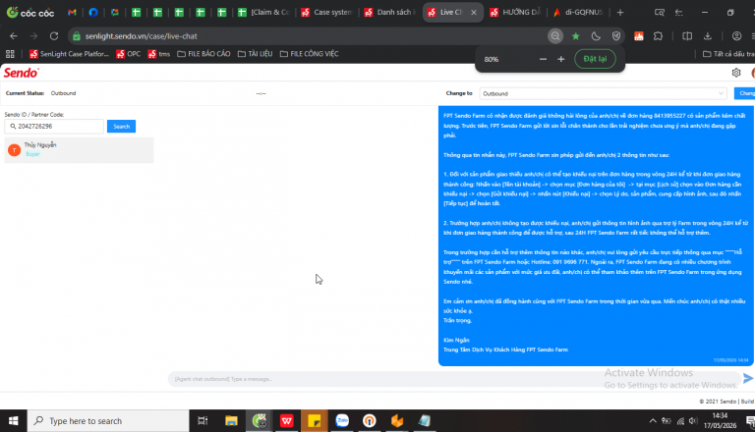Open the Windows Start menu
Screen dimensions: 755x432
click(x=13, y=421)
